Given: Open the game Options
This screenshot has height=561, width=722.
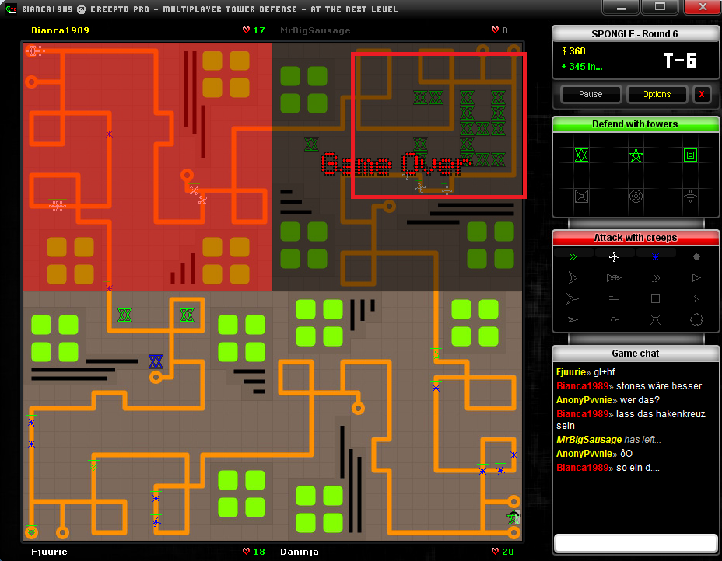Looking at the screenshot, I should [656, 94].
